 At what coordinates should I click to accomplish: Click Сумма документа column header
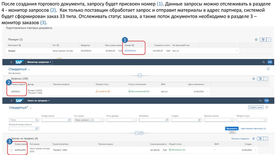[x=158, y=144]
